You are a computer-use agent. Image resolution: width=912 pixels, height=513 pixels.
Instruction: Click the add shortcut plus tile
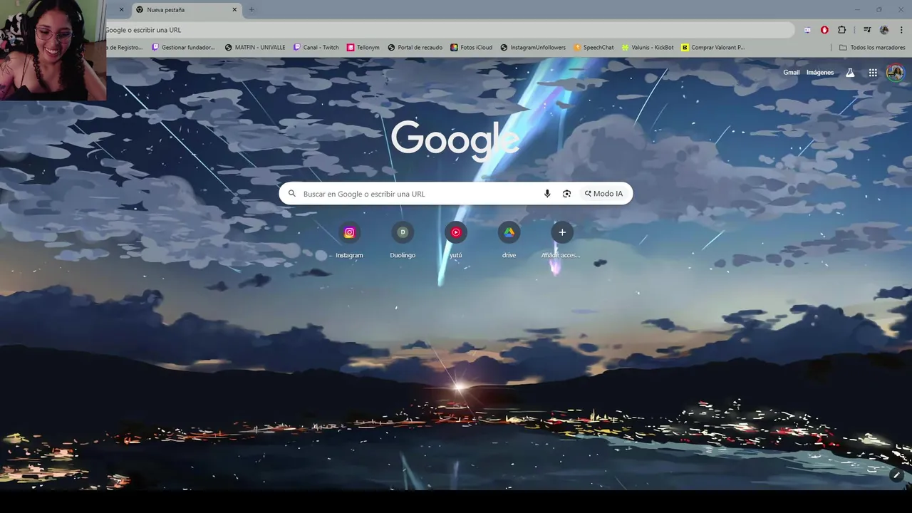[x=562, y=232]
